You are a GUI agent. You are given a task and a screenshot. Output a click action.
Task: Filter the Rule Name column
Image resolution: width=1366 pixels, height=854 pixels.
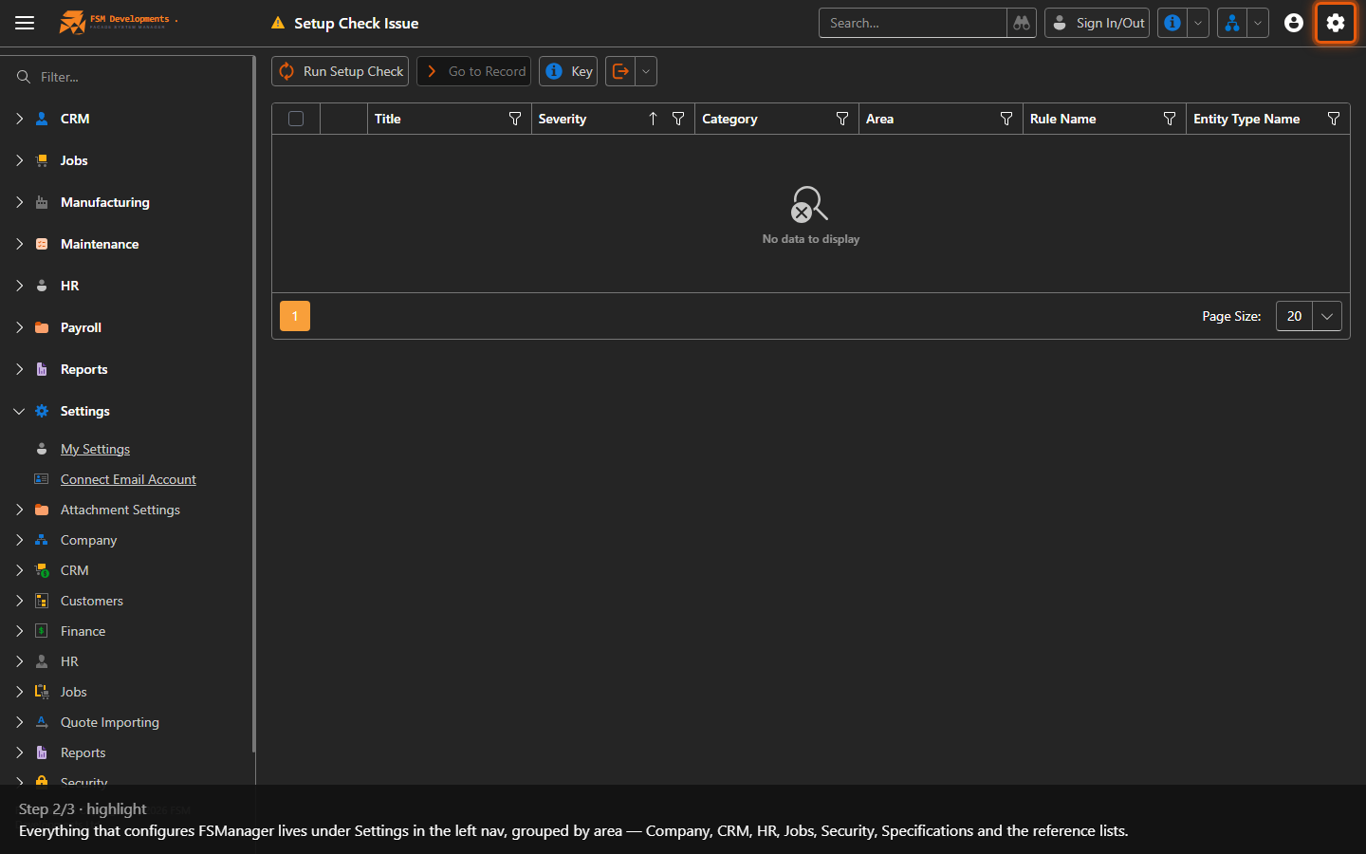pyautogui.click(x=1170, y=119)
